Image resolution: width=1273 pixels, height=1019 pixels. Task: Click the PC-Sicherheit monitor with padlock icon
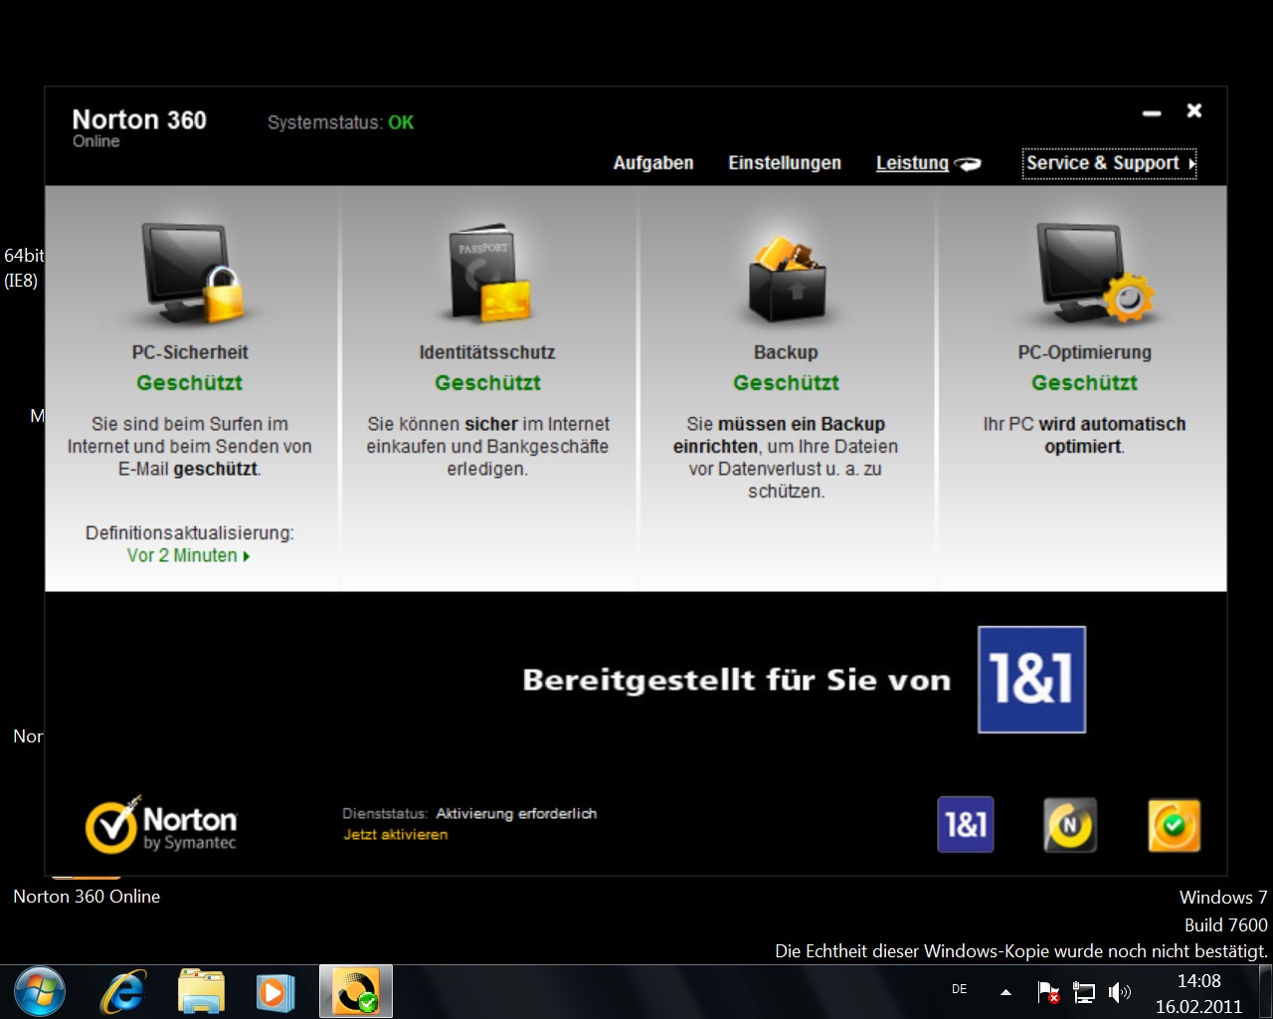click(192, 274)
